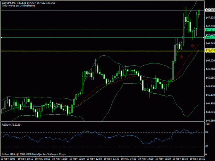Click the green 147.171 price tag
This screenshot has height=161, width=215.
coord(210,30)
